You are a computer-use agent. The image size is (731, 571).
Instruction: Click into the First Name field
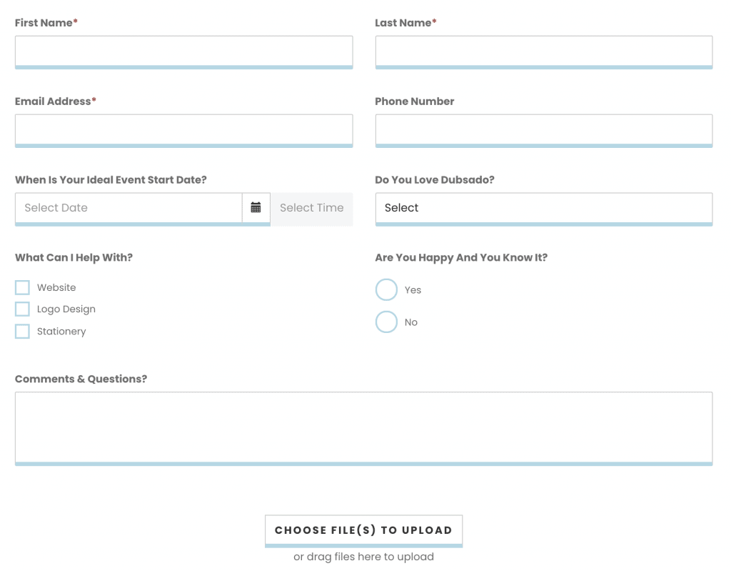click(x=183, y=52)
